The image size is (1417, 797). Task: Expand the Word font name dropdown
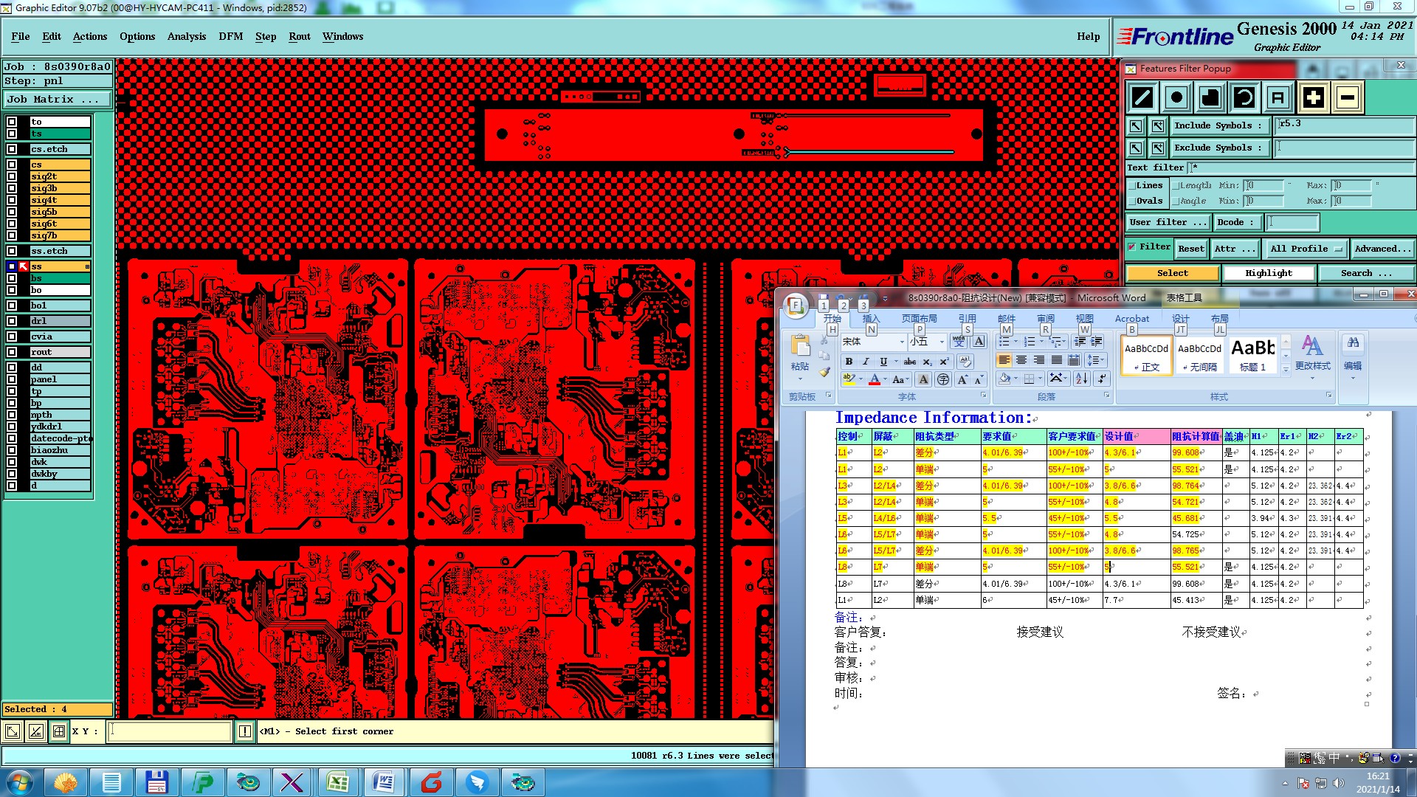click(x=902, y=342)
